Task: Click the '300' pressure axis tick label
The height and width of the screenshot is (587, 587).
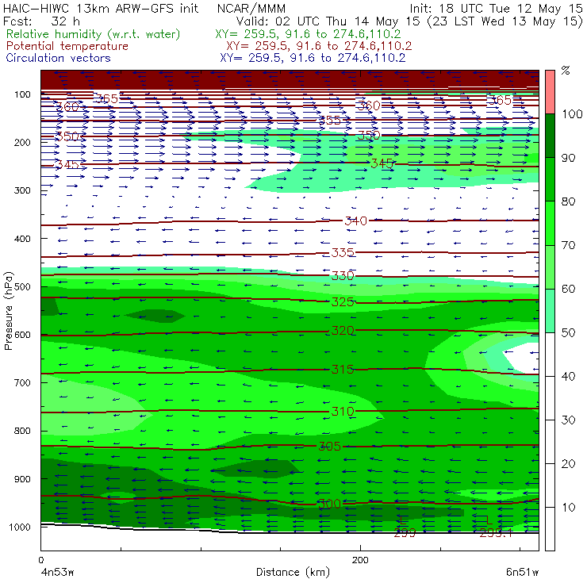Action: [x=22, y=190]
